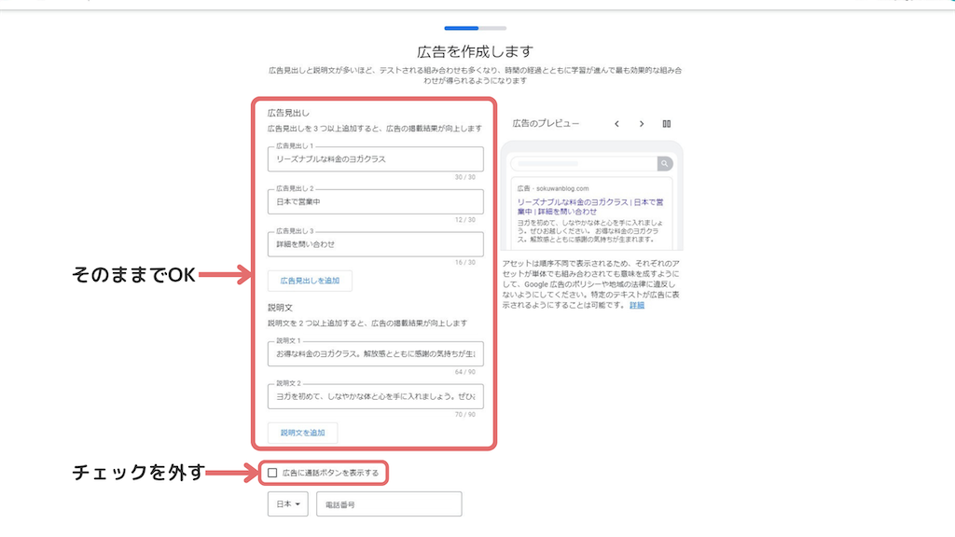Image resolution: width=955 pixels, height=537 pixels.
Task: Click the 広告見出しを追加 button
Action: click(x=310, y=281)
